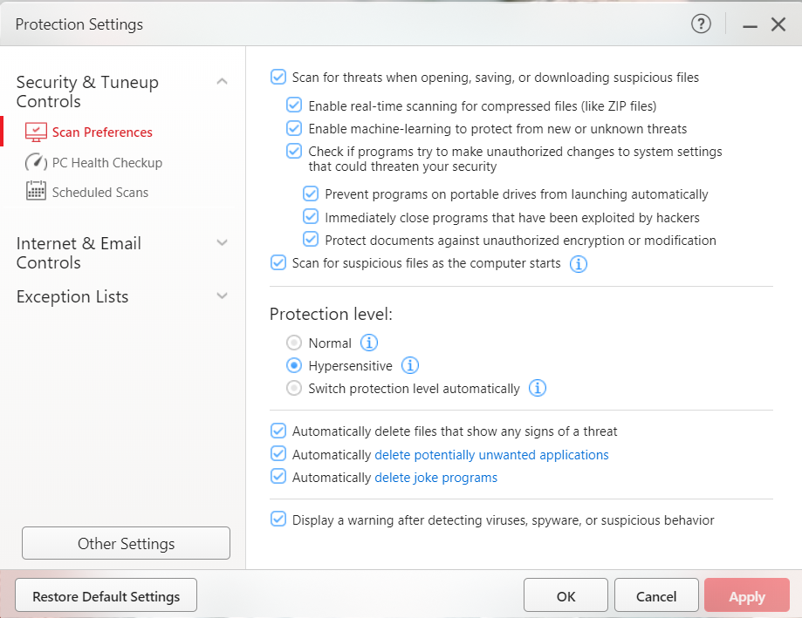This screenshot has width=802, height=618.
Task: Uncheck machine-learning threat protection
Action: click(294, 128)
